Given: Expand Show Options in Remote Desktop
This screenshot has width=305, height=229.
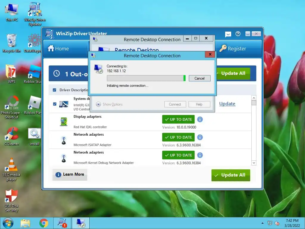Looking at the screenshot, I should point(109,104).
